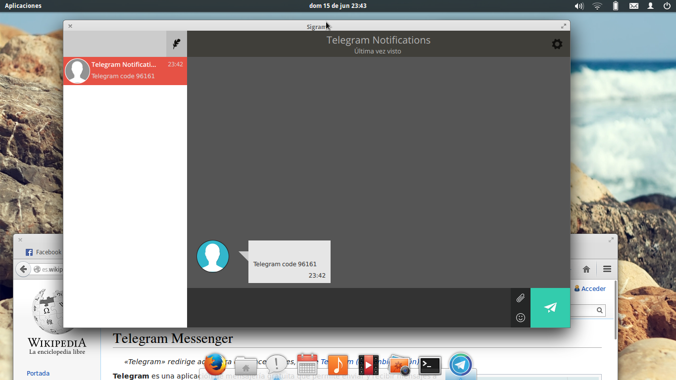This screenshot has height=380, width=676.
Task: Click the Wikipedia search magnifier icon
Action: (600, 310)
